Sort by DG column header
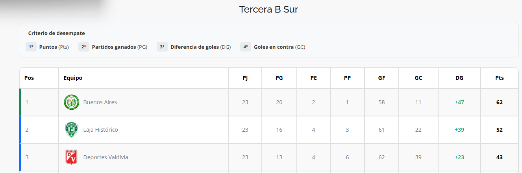522x173 pixels. coord(459,78)
